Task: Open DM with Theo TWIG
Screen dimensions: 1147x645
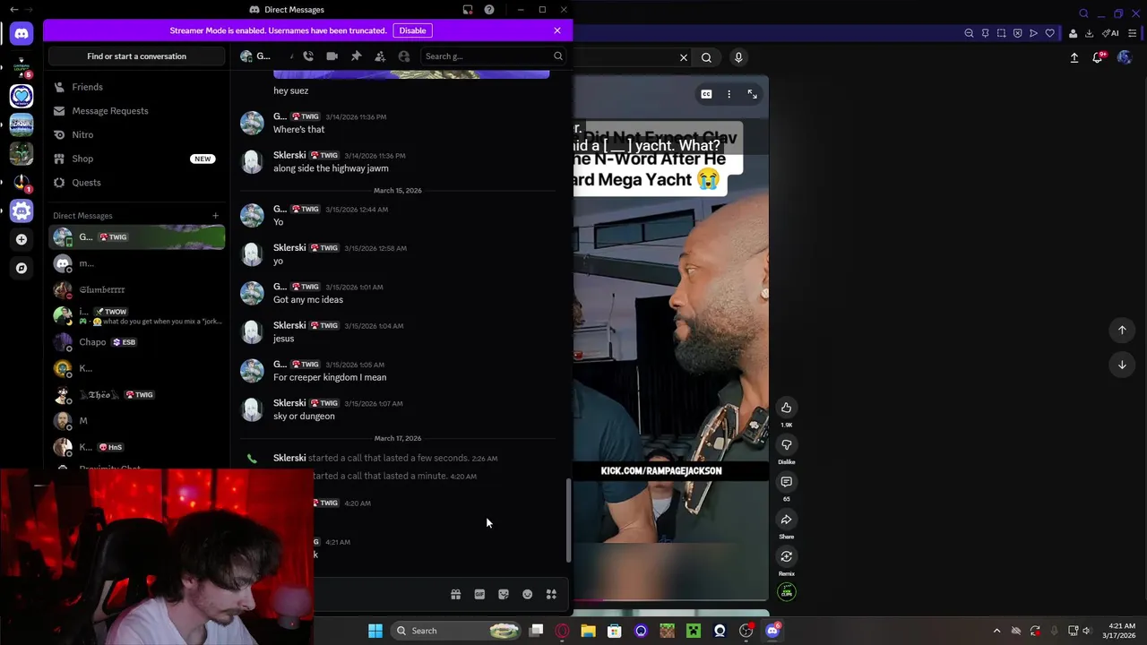Action: coord(136,395)
